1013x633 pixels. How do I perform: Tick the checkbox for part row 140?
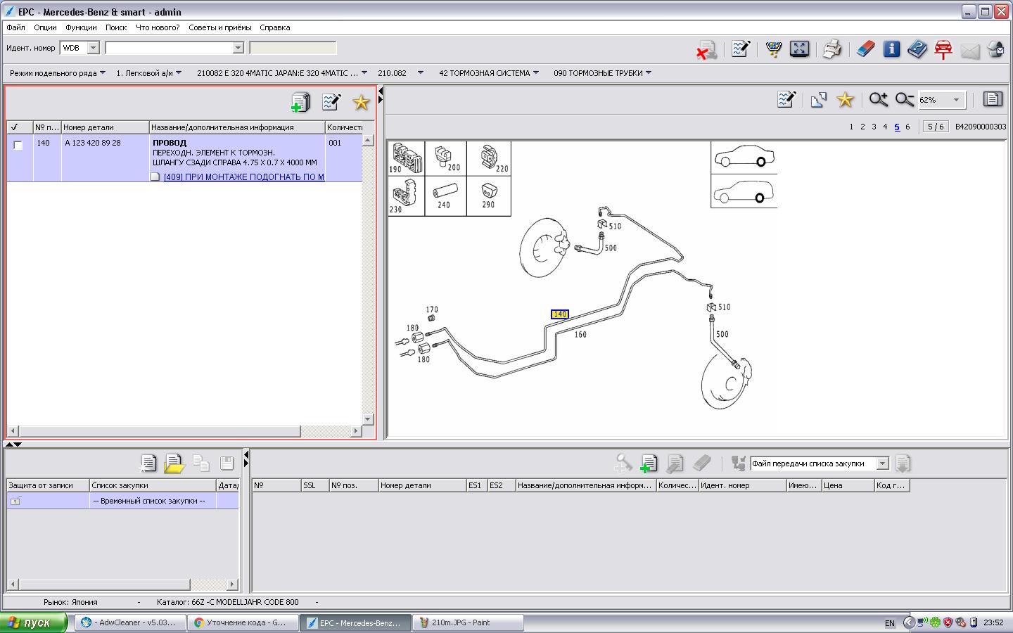click(x=18, y=145)
